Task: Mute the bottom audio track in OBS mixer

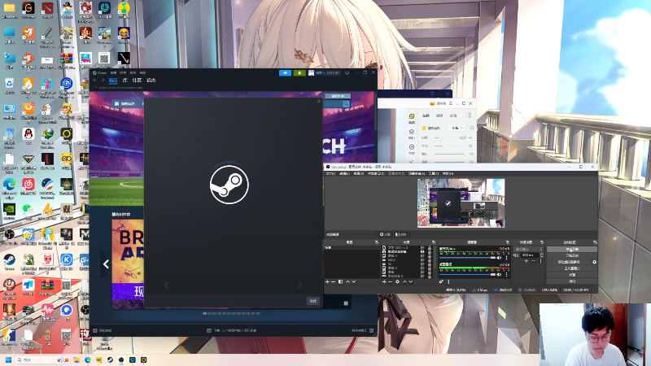Action: [499, 274]
